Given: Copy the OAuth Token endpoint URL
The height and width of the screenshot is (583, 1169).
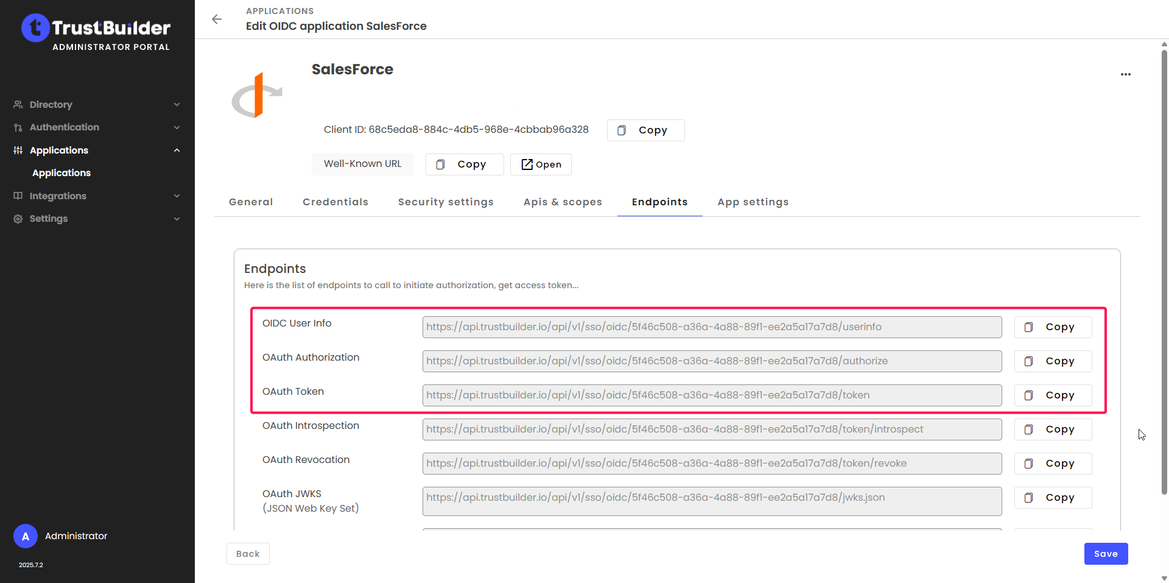Looking at the screenshot, I should pos(1053,395).
